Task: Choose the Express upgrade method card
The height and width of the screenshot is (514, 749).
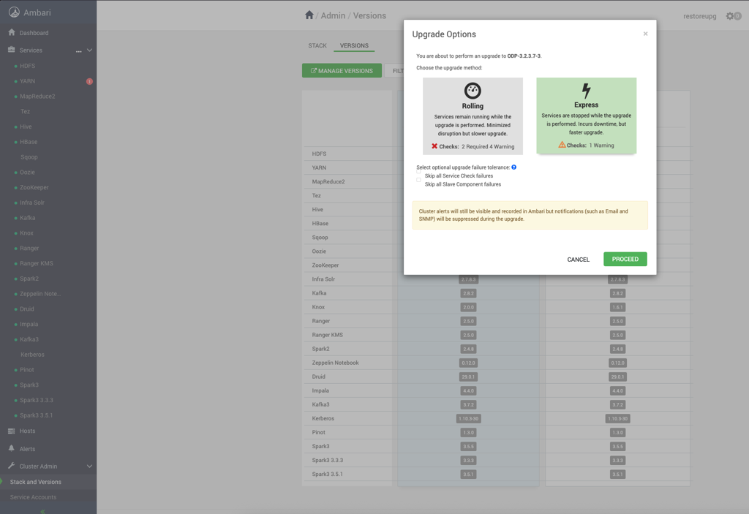Action: point(586,115)
